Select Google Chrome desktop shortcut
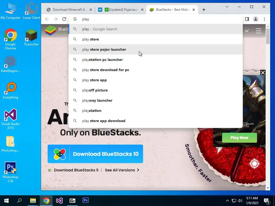The image size is (275, 206). tap(10, 39)
